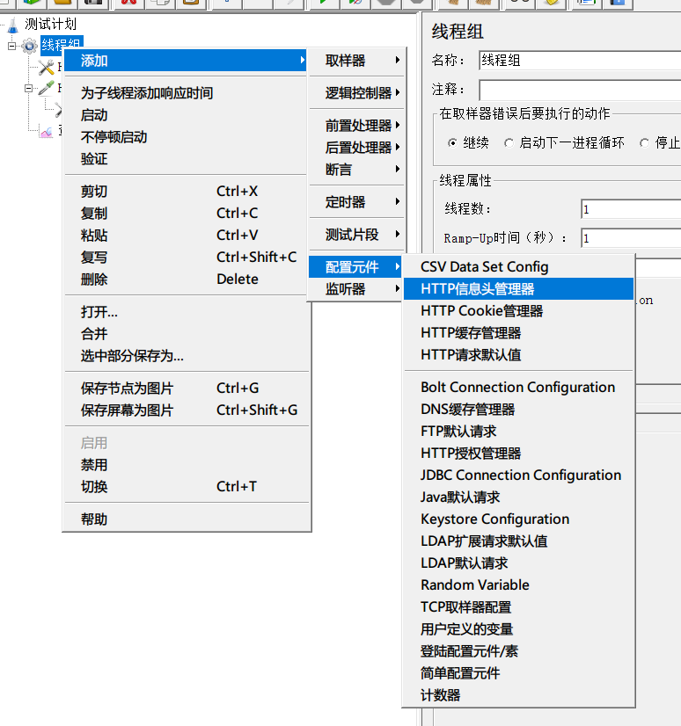This screenshot has height=726, width=681.
Task: Choose TCP取样器配置
Action: coord(518,607)
